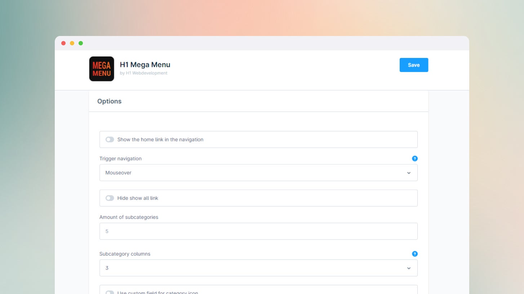Click the 'Trigger navigation' label
This screenshot has height=294, width=524.
[x=120, y=159]
